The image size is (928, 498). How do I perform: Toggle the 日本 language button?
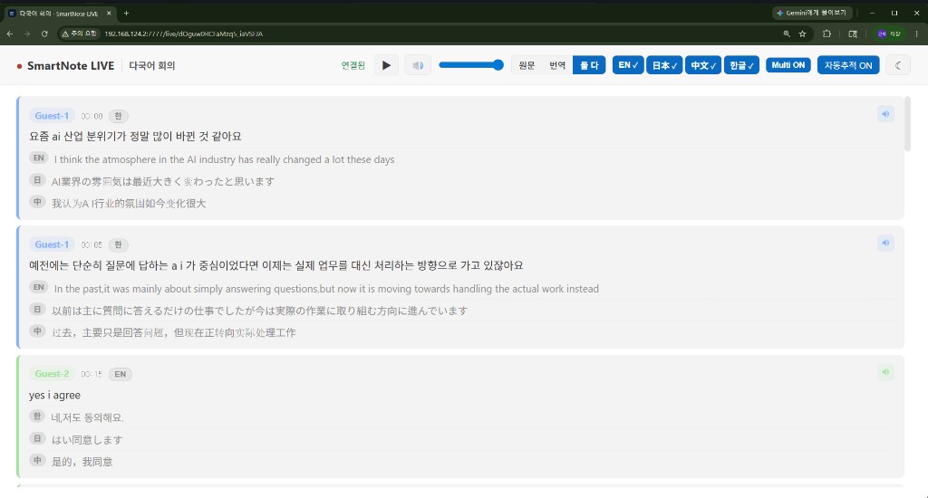pyautogui.click(x=664, y=65)
